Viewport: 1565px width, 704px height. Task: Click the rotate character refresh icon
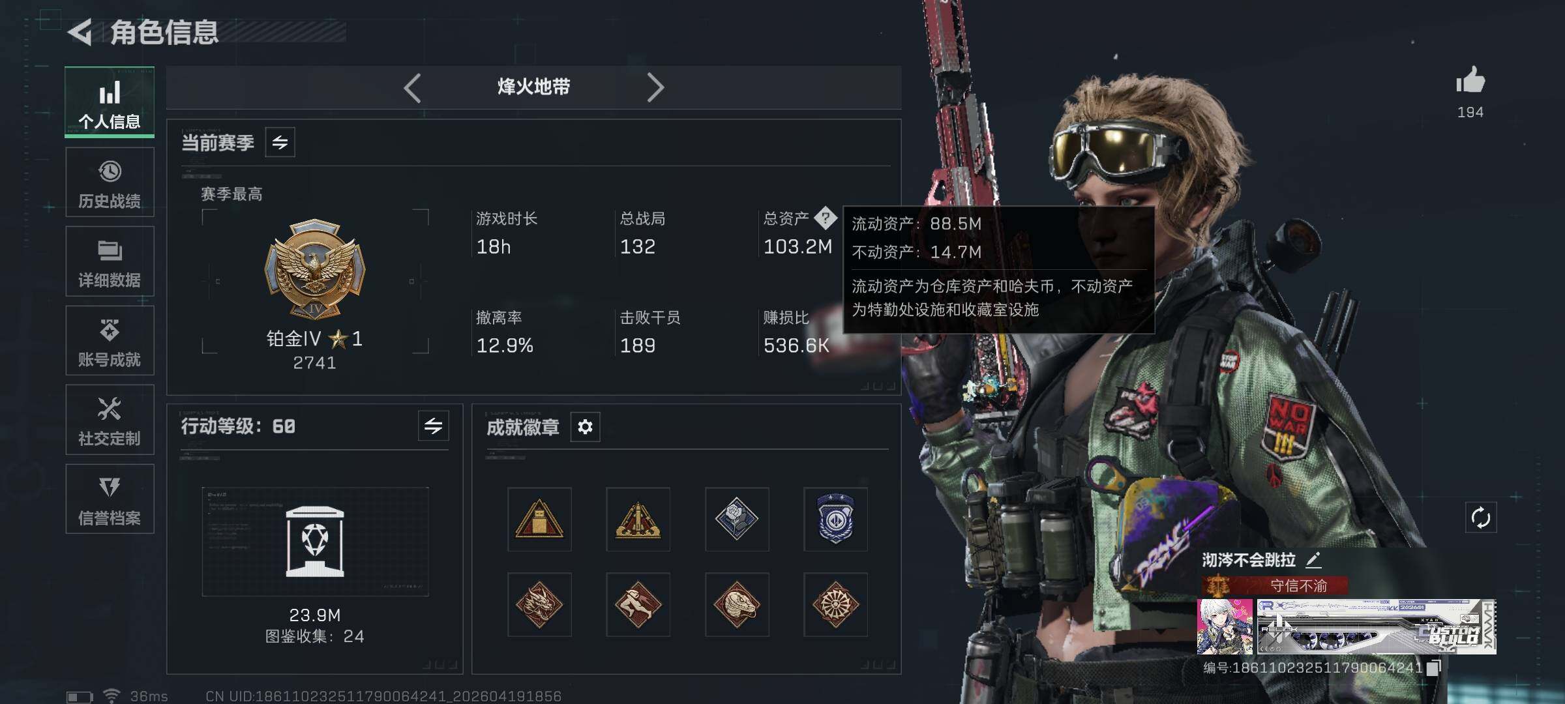click(x=1480, y=518)
